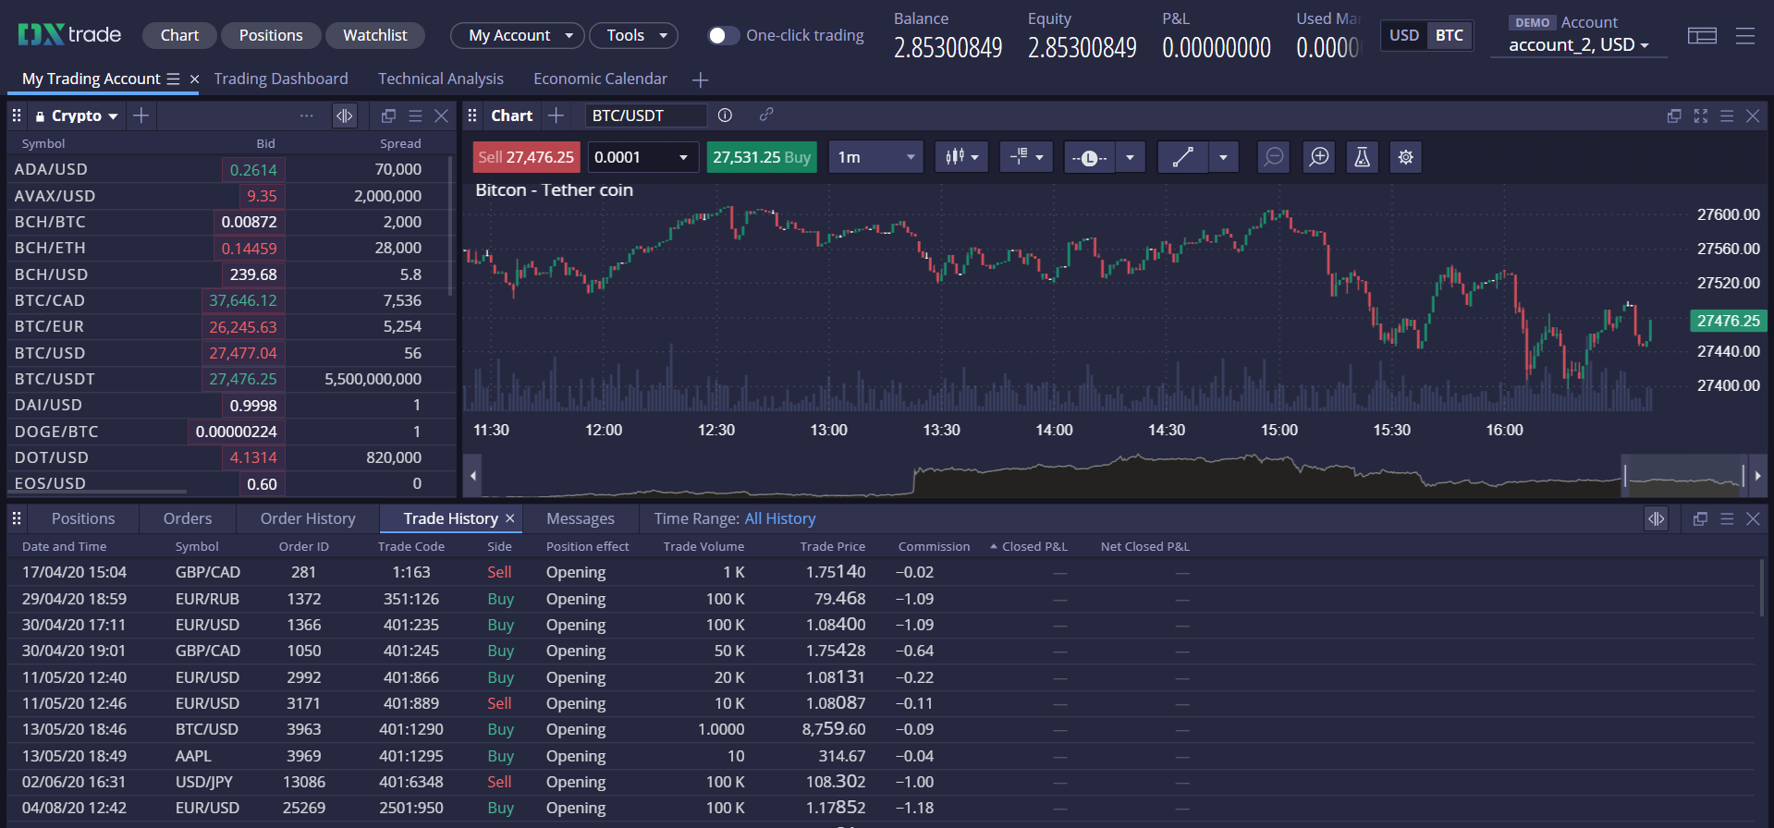Click the link widget chain icon
The height and width of the screenshot is (828, 1774).
coord(765,116)
